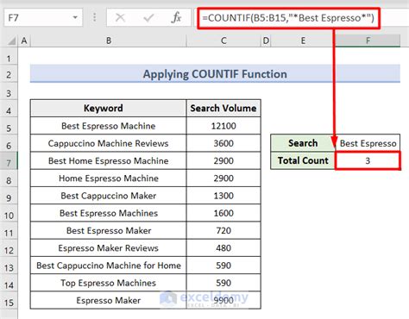
Task: Open the Insert Function fx icon
Action: [x=176, y=18]
